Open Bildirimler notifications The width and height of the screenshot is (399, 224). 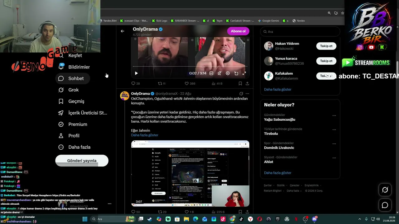click(75, 67)
